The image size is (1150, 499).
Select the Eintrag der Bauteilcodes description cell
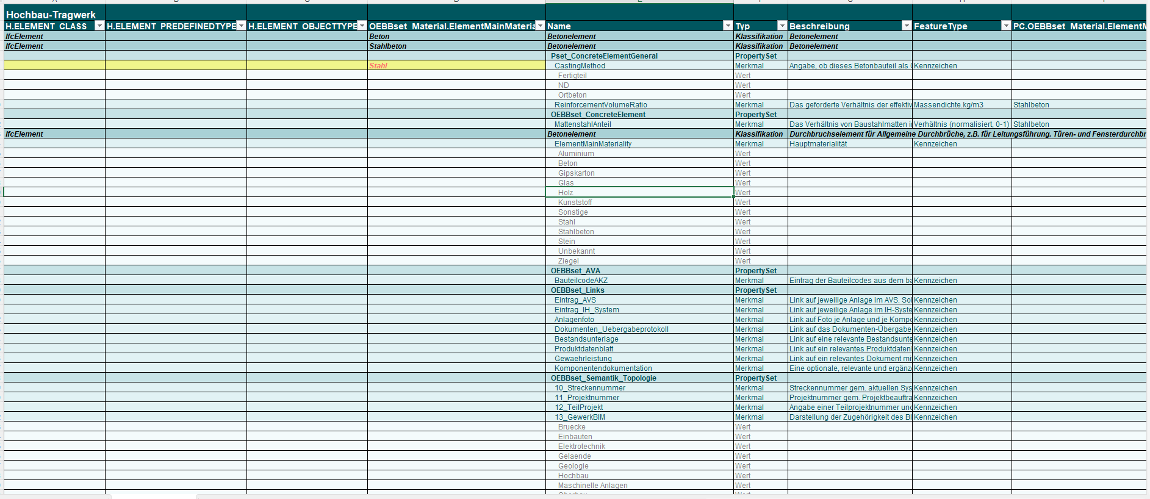click(x=850, y=281)
